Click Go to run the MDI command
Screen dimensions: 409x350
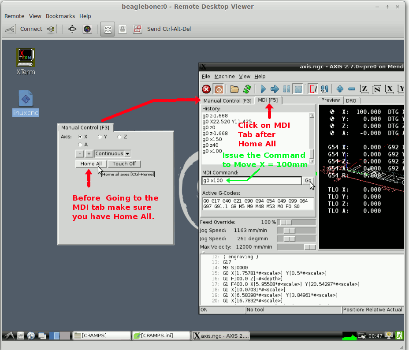pyautogui.click(x=308, y=180)
